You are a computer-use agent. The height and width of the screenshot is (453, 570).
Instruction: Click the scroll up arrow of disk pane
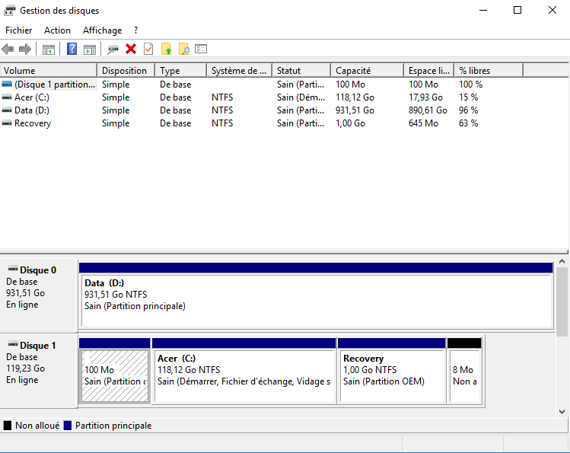[562, 261]
